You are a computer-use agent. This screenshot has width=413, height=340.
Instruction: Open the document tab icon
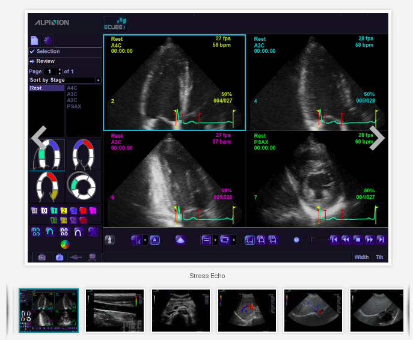(34, 40)
